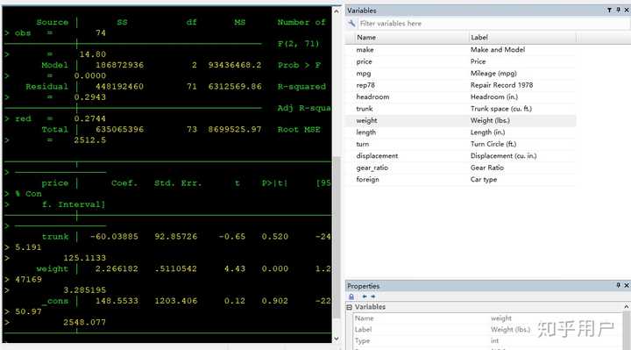
Task: Sort variables by the Label column header
Action: click(522, 38)
